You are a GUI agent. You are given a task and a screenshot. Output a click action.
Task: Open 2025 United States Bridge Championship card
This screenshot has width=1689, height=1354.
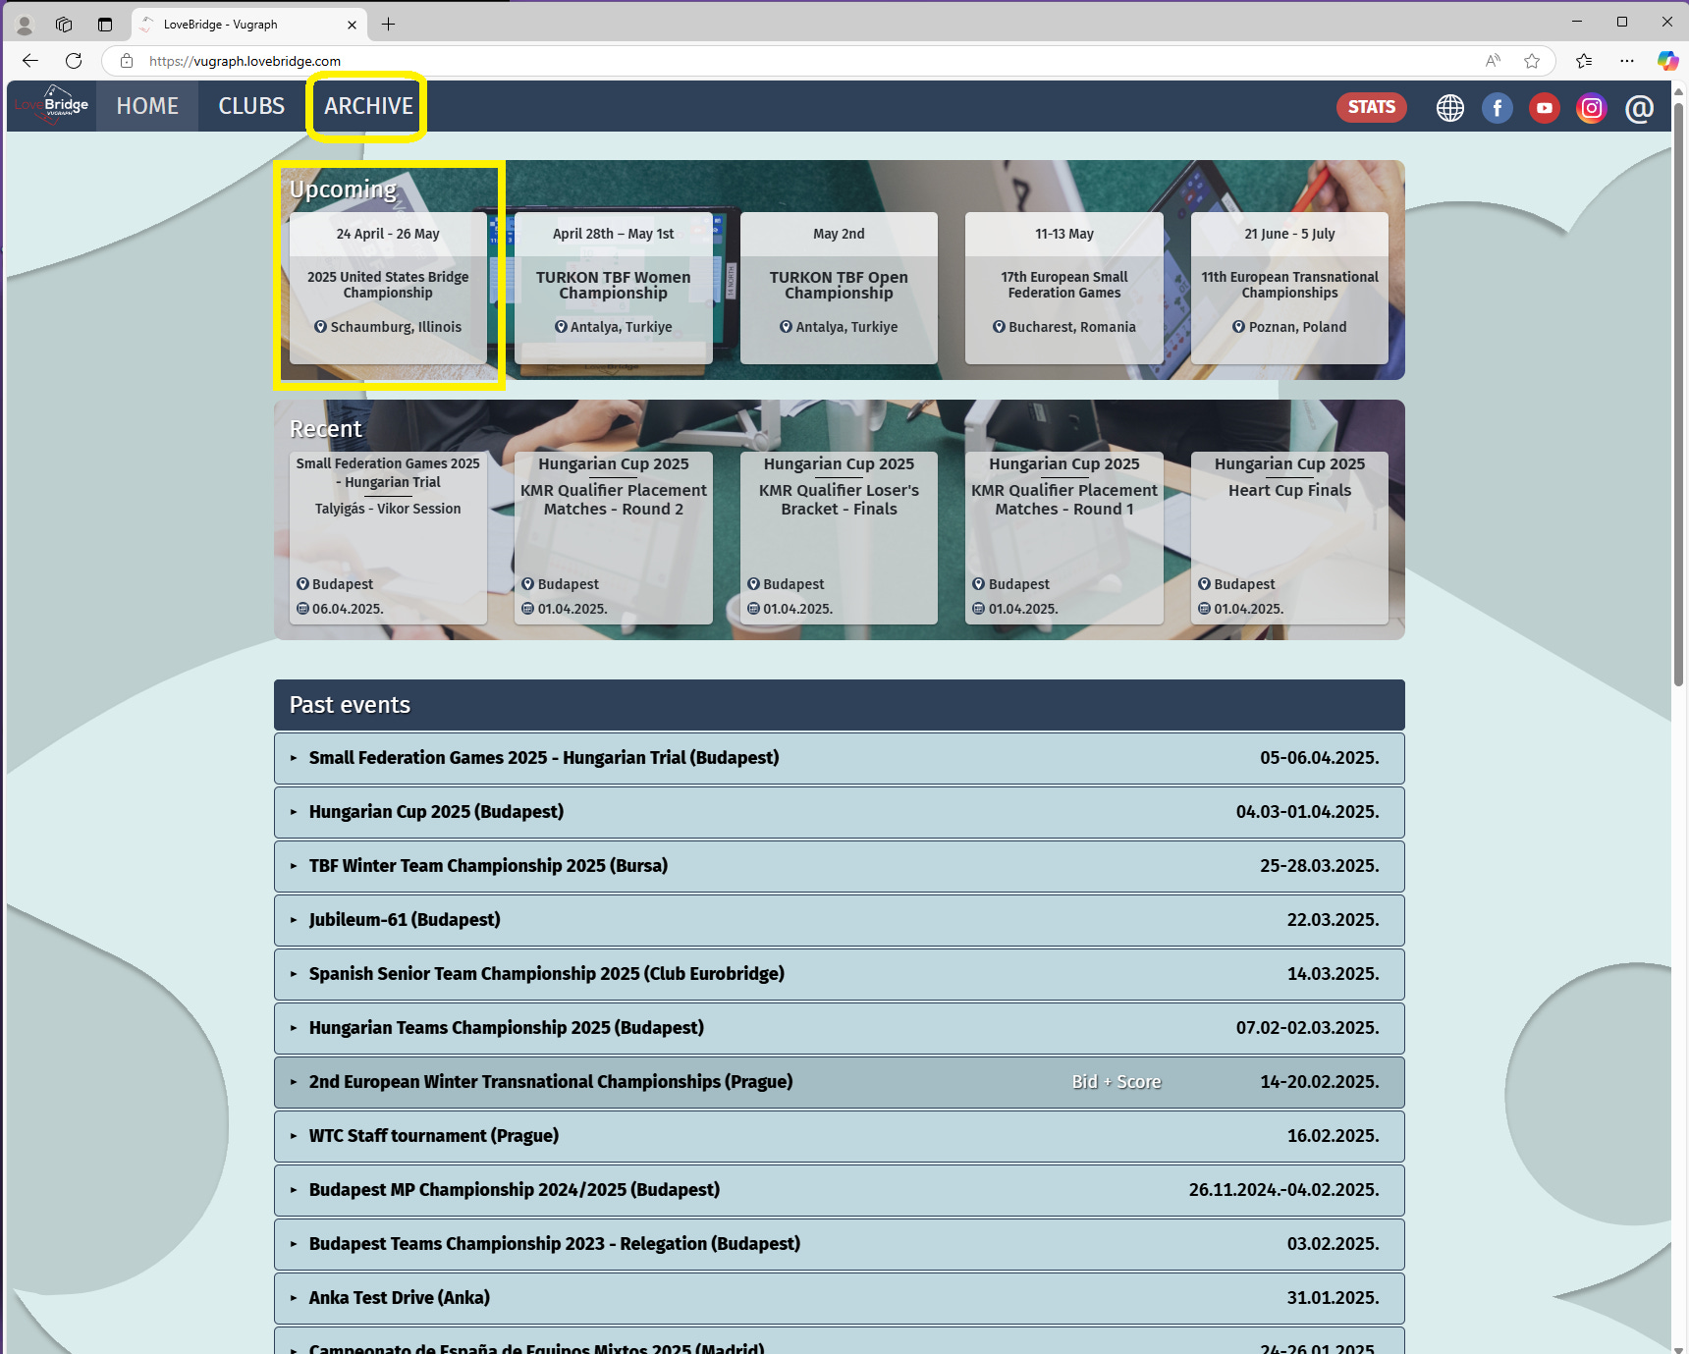388,288
